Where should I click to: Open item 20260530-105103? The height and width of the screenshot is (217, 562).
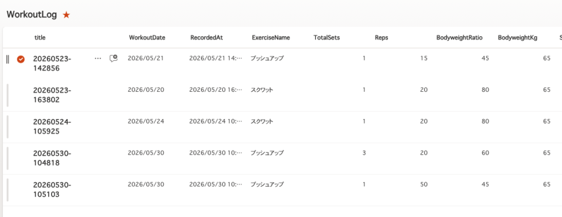click(x=52, y=190)
